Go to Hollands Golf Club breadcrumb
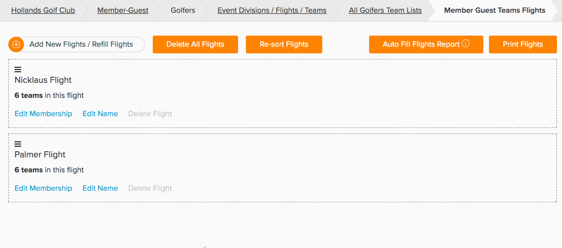562x248 pixels. [43, 11]
